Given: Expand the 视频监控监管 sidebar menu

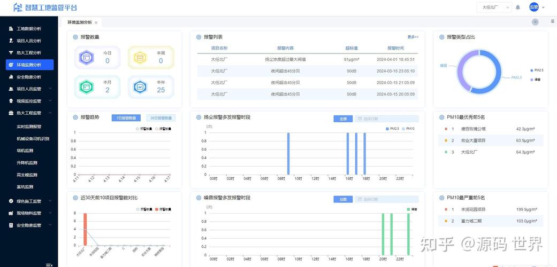Looking at the screenshot, I should tap(29, 101).
